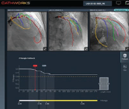Open the monitor display icon in header
Image resolution: width=129 pixels, height=109 pixels.
pyautogui.click(x=118, y=3)
